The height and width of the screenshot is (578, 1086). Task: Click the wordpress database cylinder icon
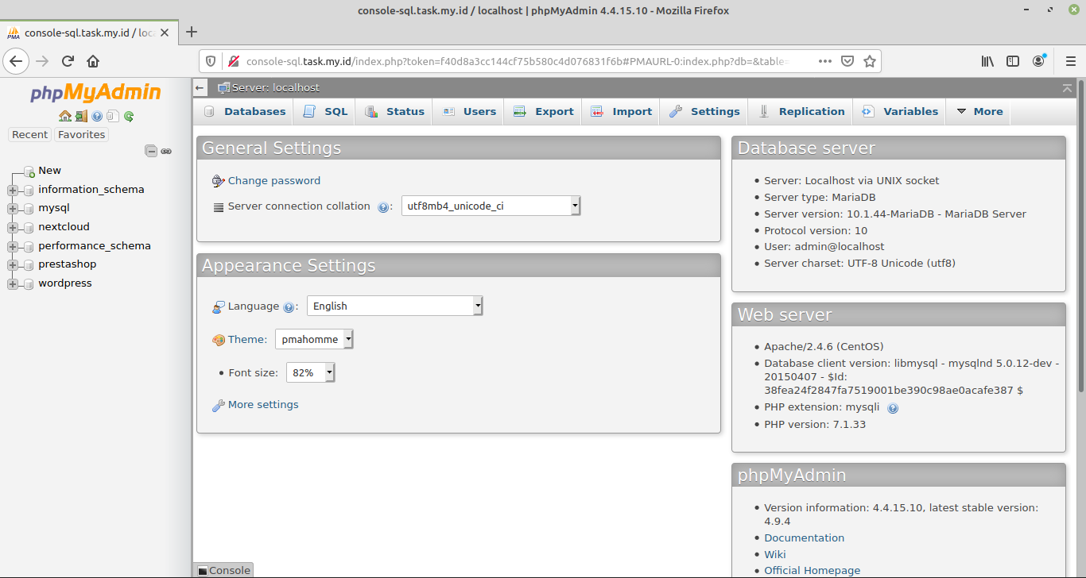[x=29, y=283]
